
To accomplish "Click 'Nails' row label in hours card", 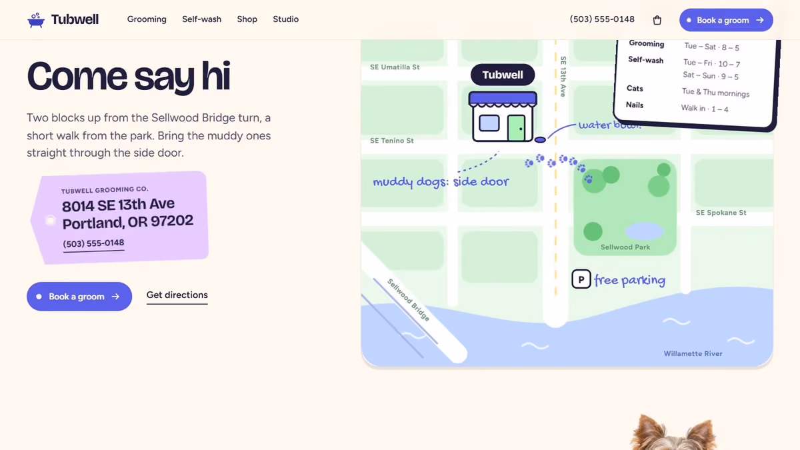I will [x=635, y=105].
